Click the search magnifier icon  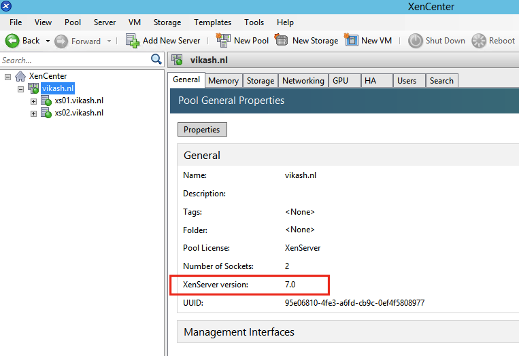coord(156,60)
